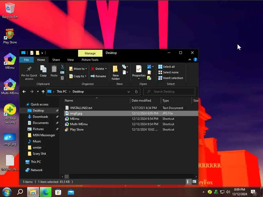Open Documents in navigation pane
The image size is (263, 197).
point(41,123)
